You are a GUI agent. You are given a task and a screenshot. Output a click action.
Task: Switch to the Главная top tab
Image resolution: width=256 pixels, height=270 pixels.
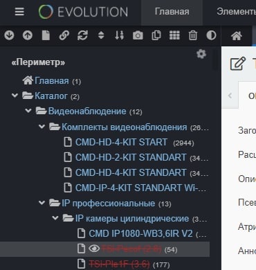(172, 12)
